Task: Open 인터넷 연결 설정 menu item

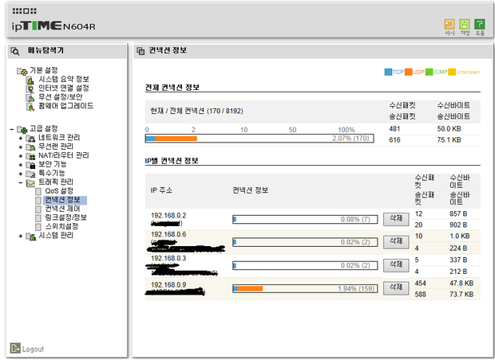Action: [x=64, y=88]
